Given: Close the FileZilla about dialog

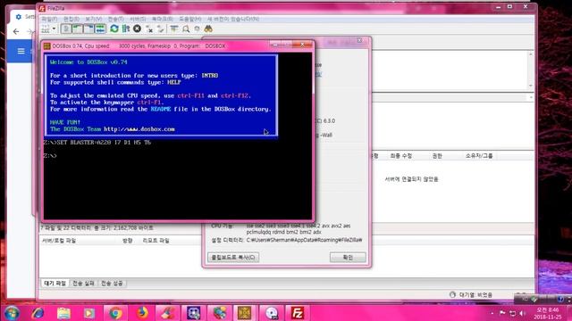Looking at the screenshot, I should click(x=359, y=40).
